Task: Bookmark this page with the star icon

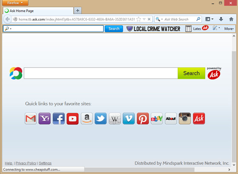Action: [x=139, y=19]
